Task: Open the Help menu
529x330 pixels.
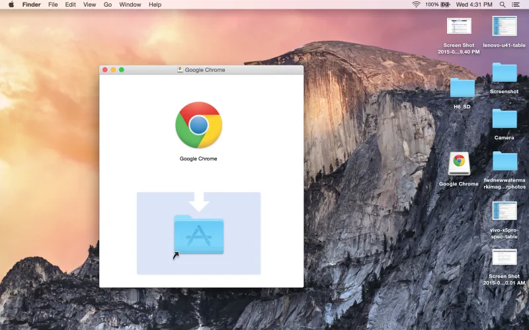Action: [155, 5]
